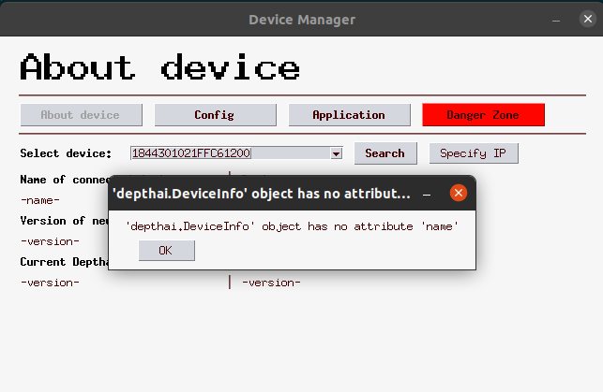603x392 pixels.
Task: Click the Select device label
Action: click(66, 153)
